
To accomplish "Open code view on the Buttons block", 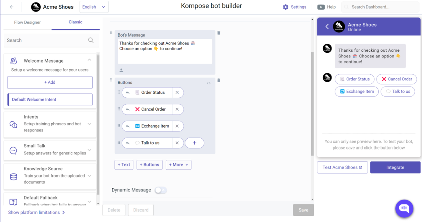I will click(208, 83).
